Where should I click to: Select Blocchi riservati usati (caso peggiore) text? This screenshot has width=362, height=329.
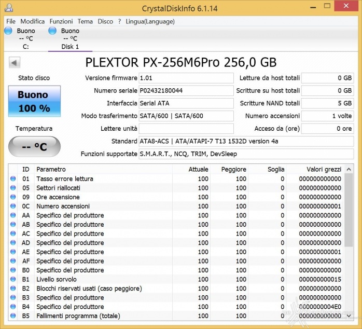tap(89, 289)
